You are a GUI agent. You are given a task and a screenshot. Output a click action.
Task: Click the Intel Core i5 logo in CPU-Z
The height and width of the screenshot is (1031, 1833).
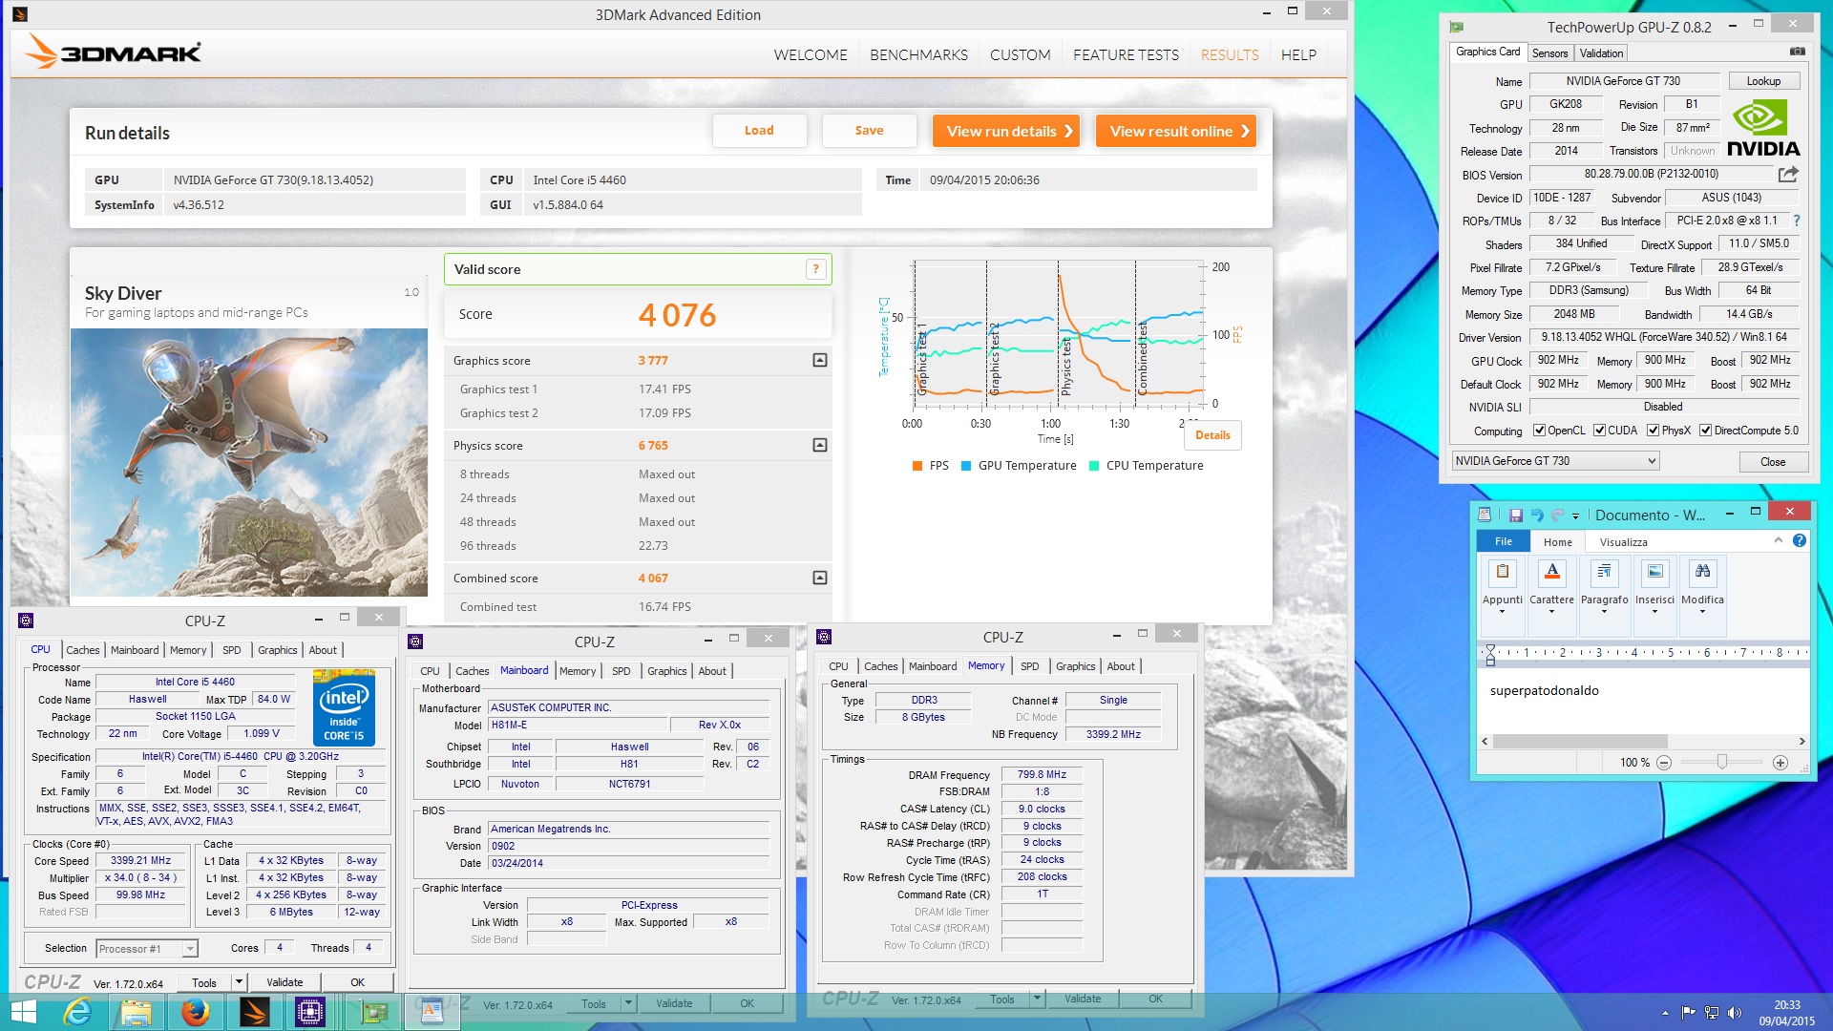(344, 707)
